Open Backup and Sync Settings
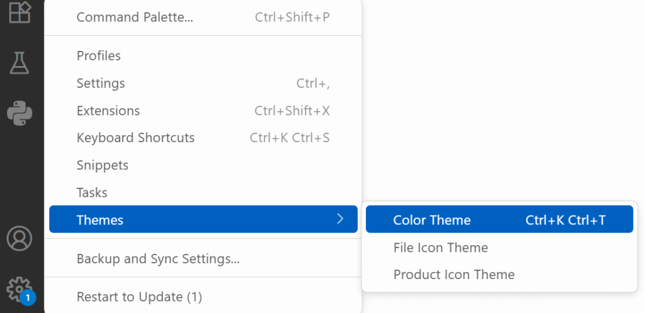The image size is (645, 313). coord(157,258)
